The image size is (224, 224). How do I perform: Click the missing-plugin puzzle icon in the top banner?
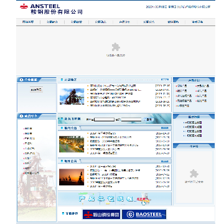click(116, 47)
